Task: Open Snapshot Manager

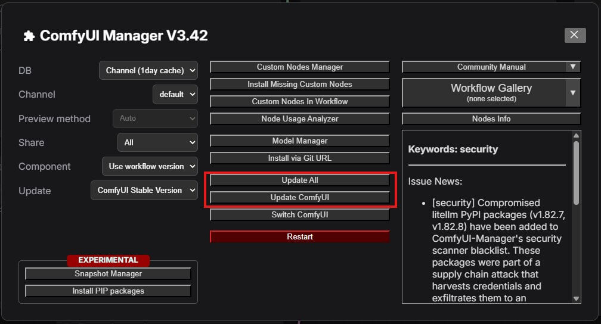Action: tap(108, 274)
